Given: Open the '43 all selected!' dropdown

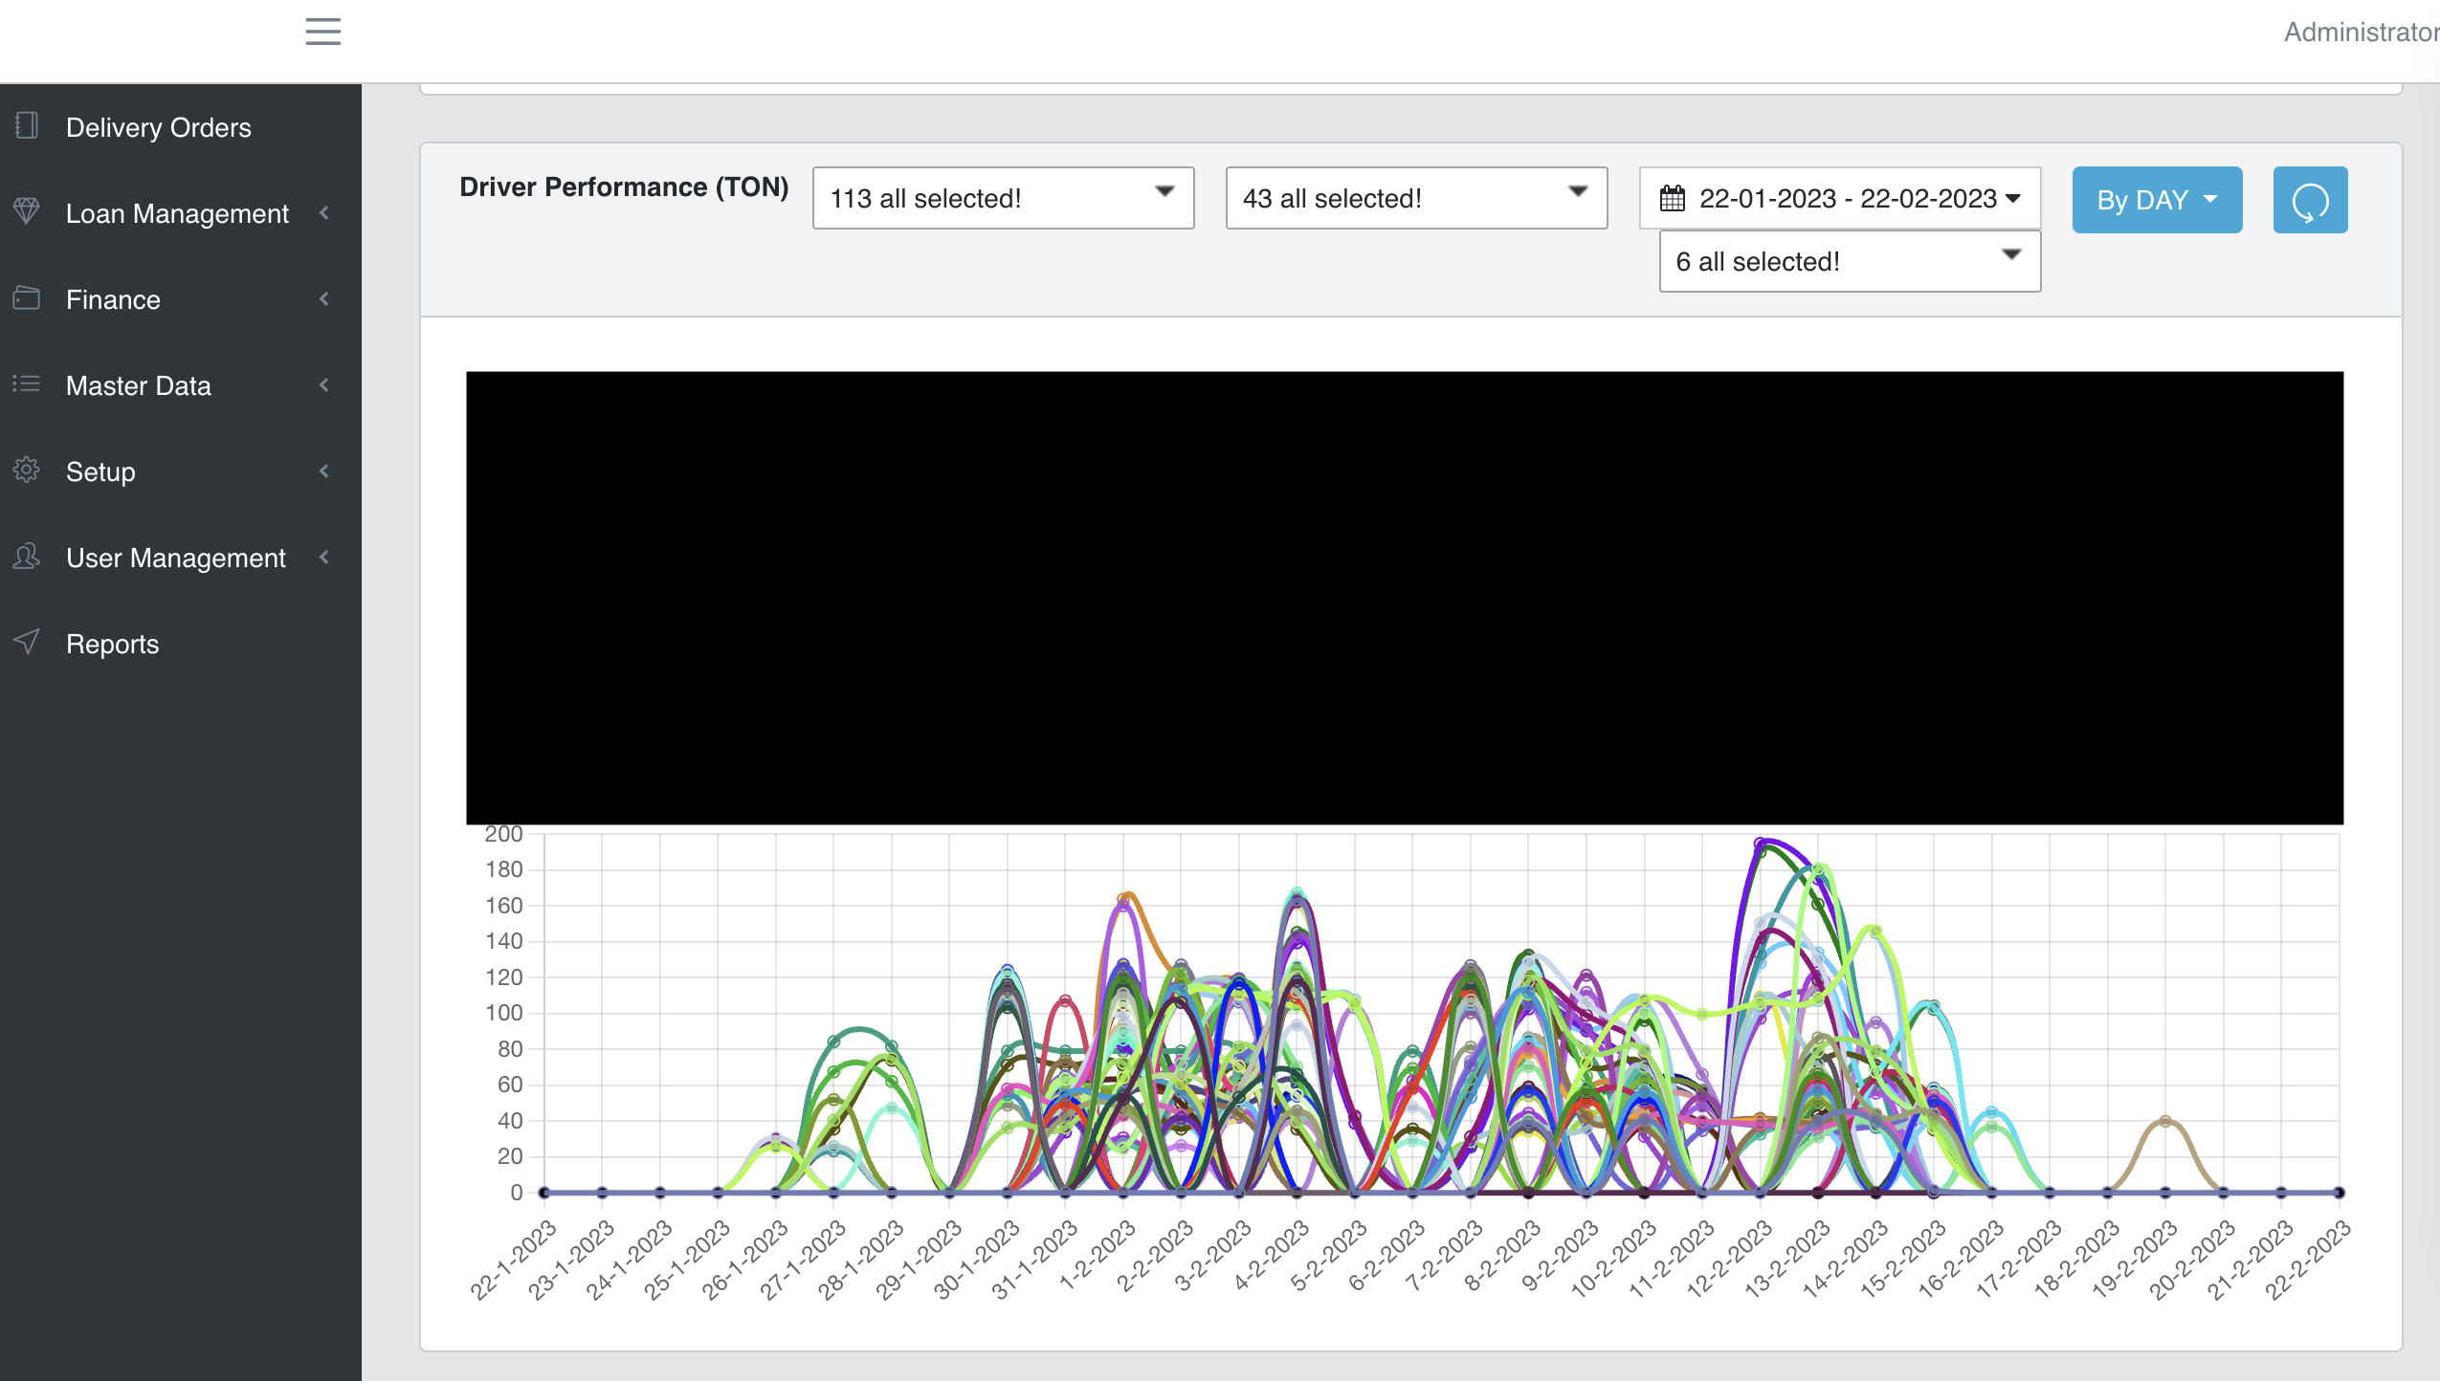Looking at the screenshot, I should pyautogui.click(x=1416, y=198).
